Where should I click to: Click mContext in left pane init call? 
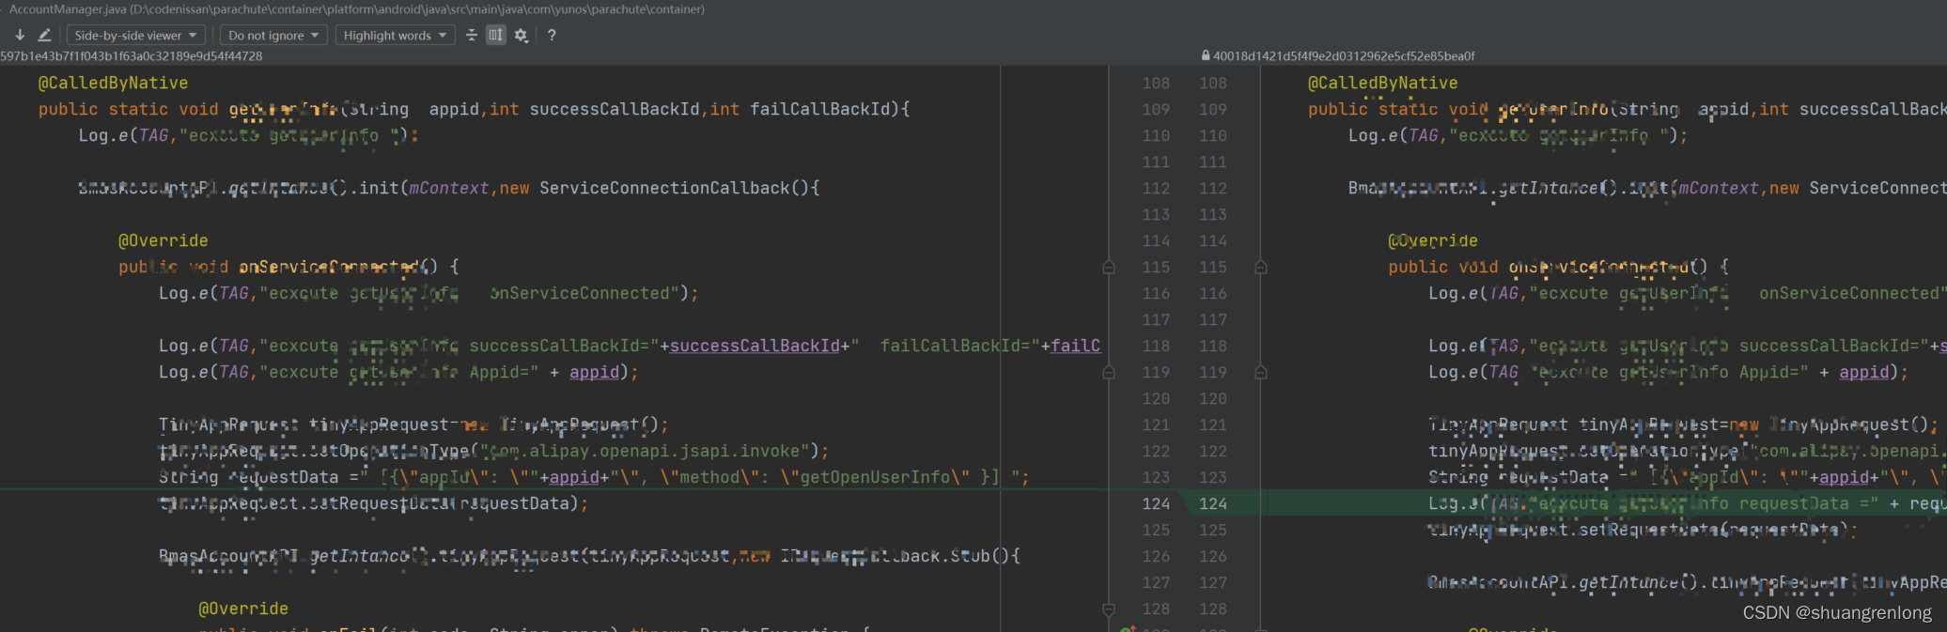(449, 188)
